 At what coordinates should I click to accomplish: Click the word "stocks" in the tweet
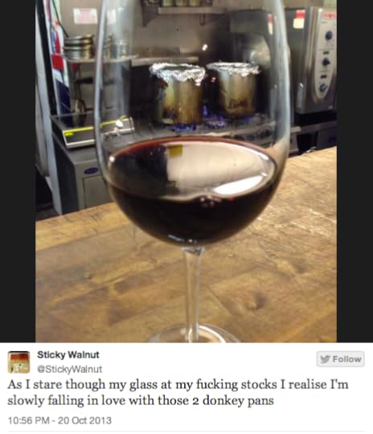[x=259, y=384]
